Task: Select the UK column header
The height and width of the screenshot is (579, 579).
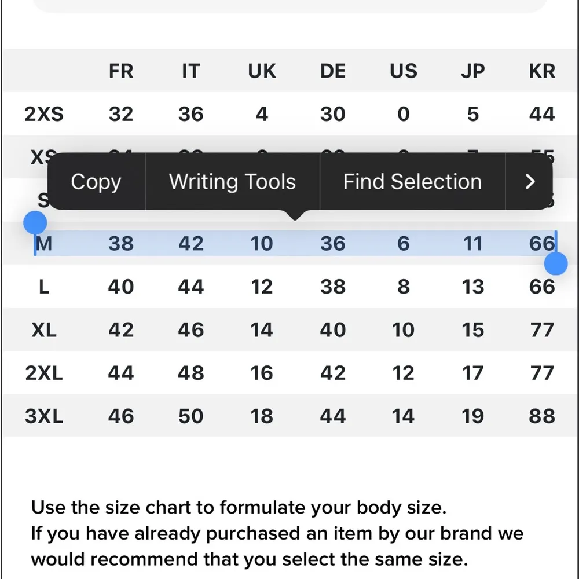Action: [x=262, y=71]
